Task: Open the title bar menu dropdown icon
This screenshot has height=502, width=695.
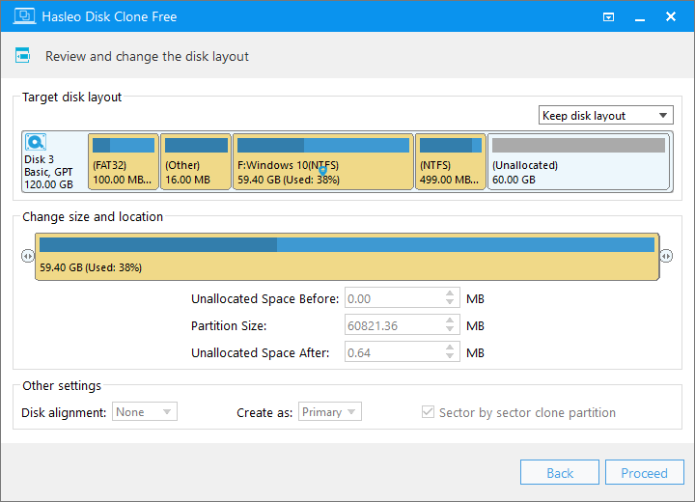Action: [x=608, y=16]
